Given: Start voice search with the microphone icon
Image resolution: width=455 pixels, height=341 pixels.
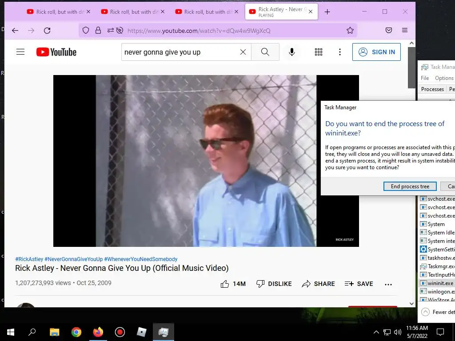Looking at the screenshot, I should click(292, 52).
